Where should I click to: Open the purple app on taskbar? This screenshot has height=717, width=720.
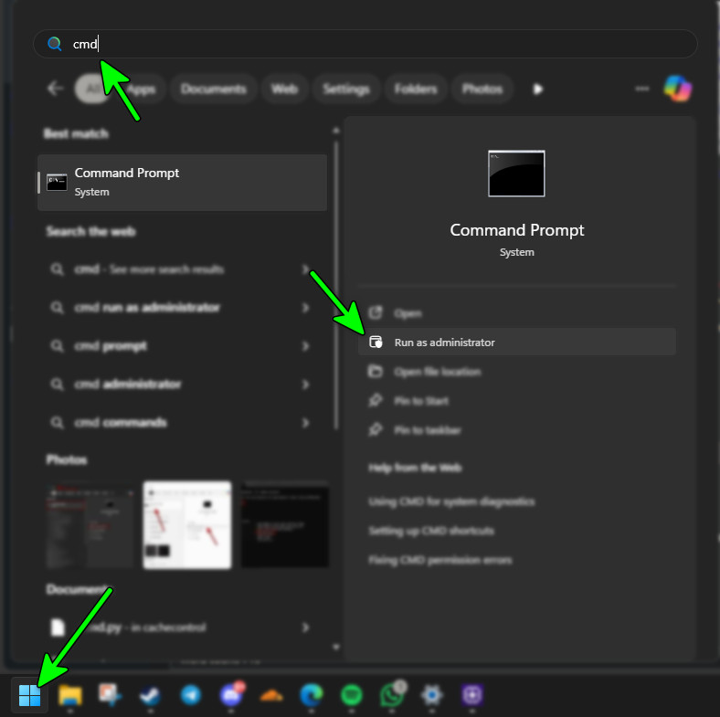(472, 695)
